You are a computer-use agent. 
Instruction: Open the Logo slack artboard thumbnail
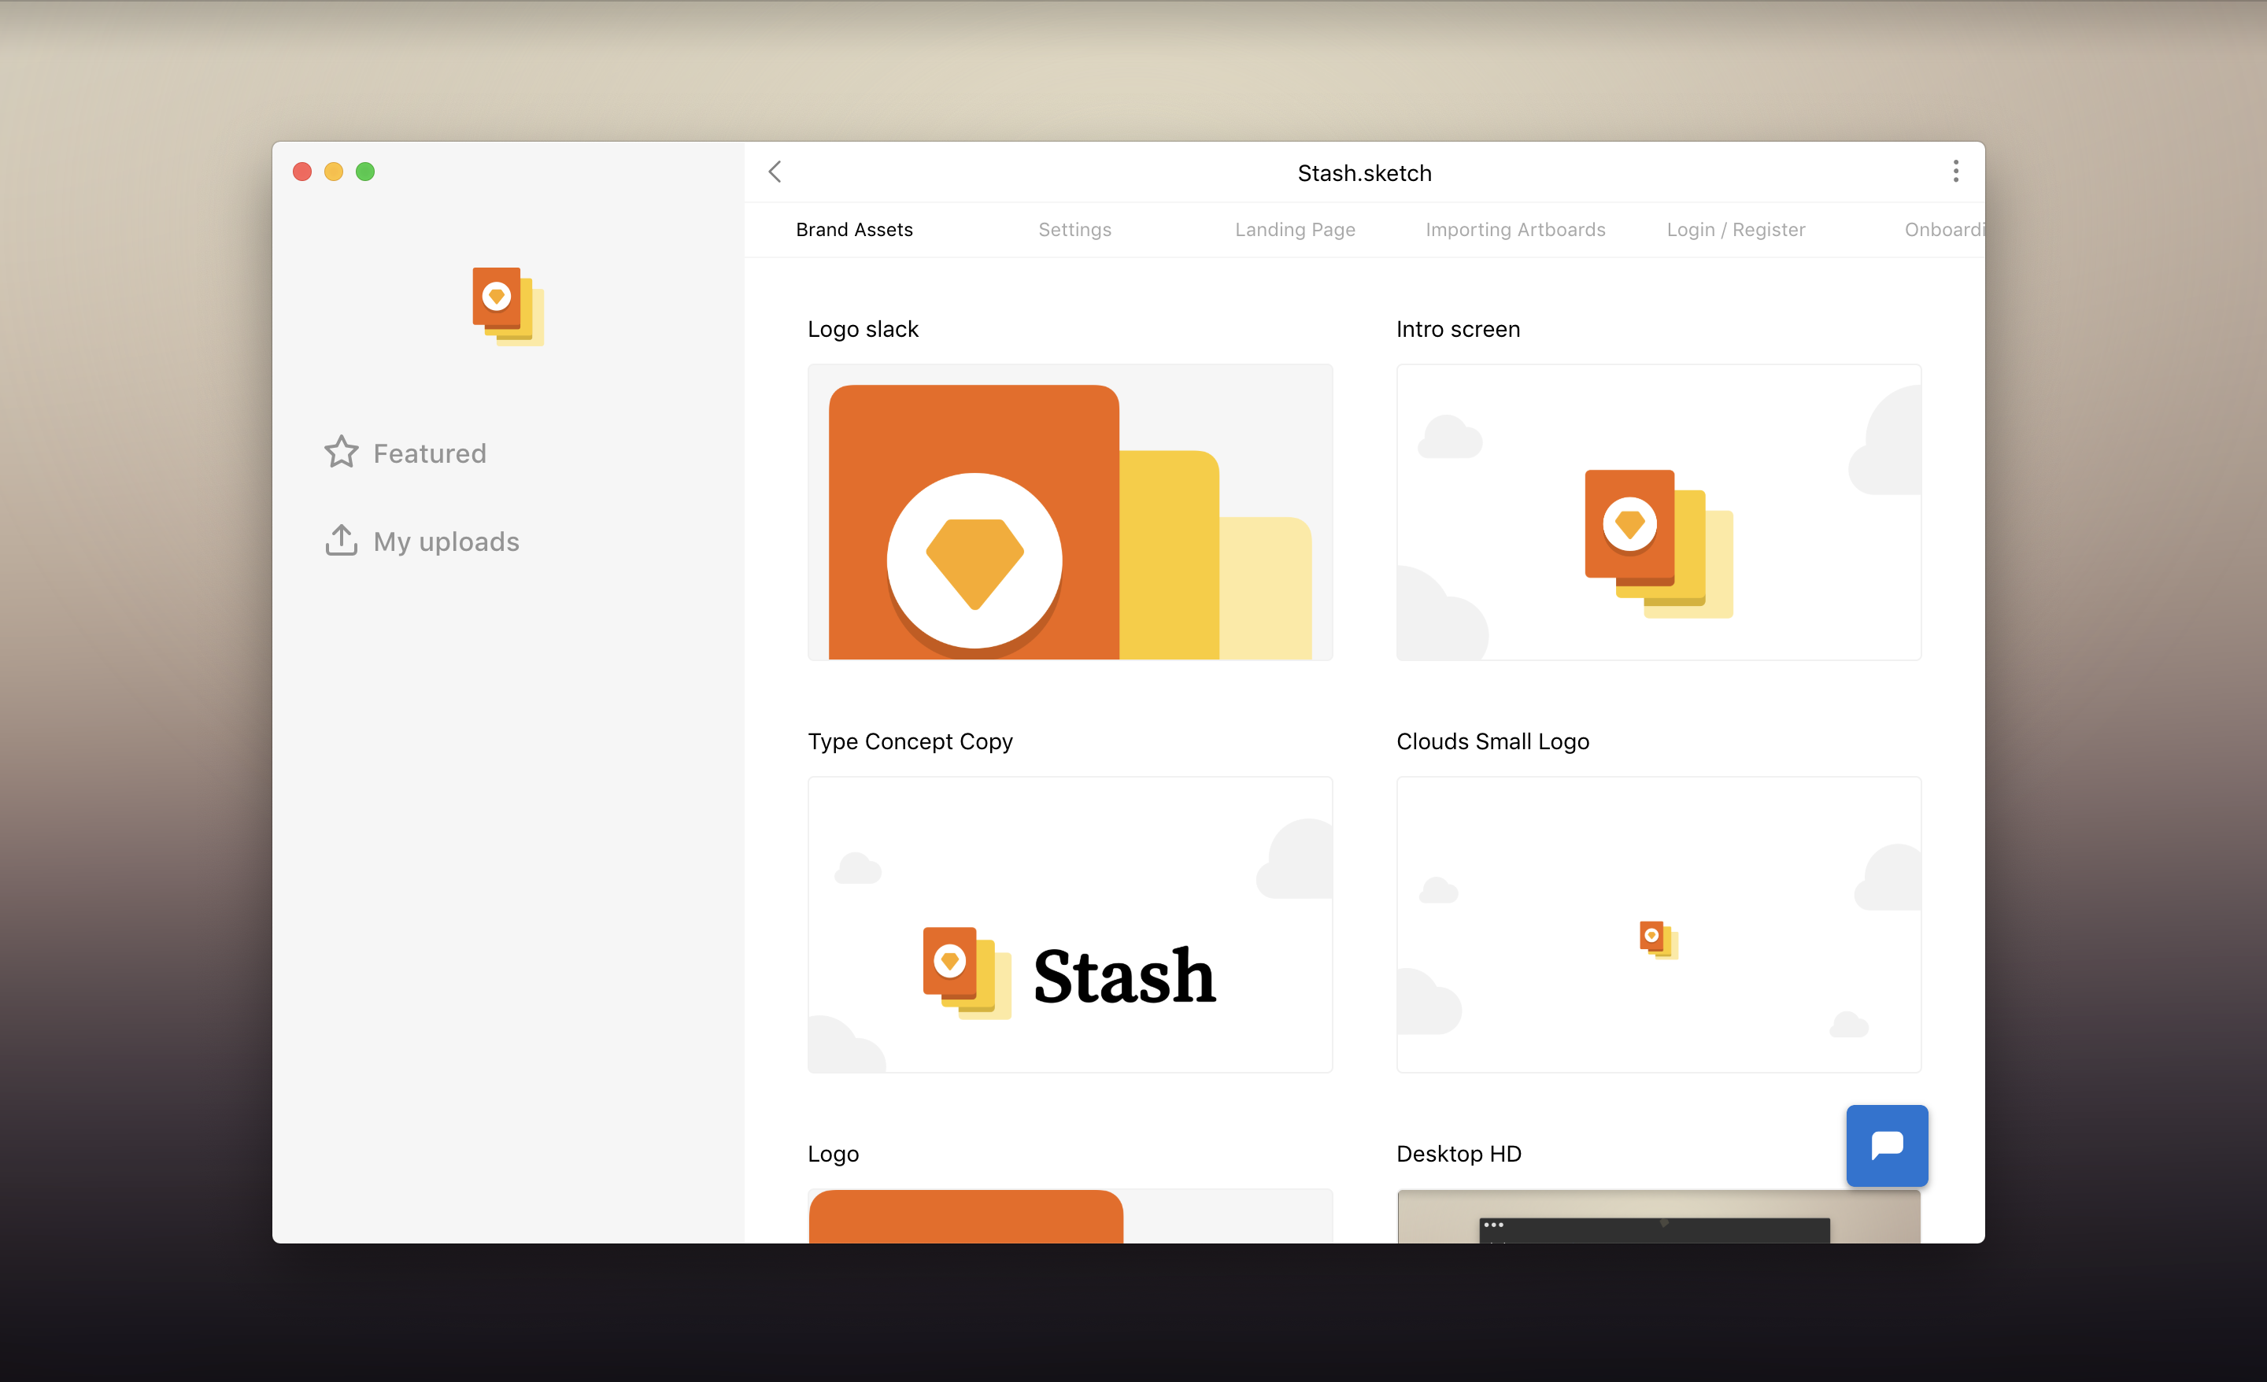(x=1070, y=512)
